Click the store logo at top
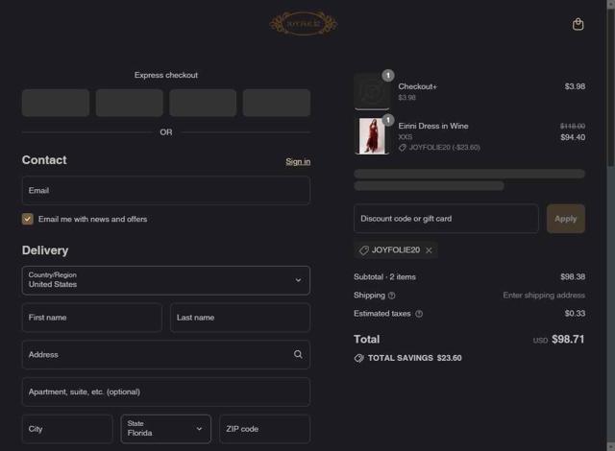The image size is (615, 451). [304, 23]
